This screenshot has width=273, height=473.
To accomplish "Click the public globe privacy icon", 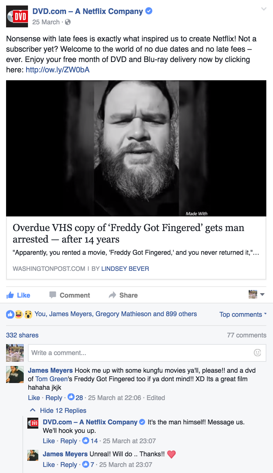I will point(68,22).
